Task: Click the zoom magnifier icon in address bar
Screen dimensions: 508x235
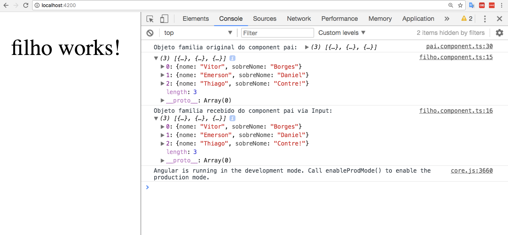Action: [x=451, y=5]
